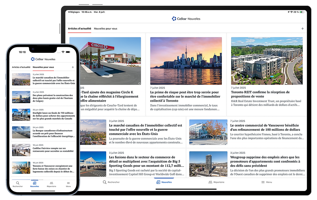
Task: Tap the Circle K gas station photo
Action: pyautogui.click(x=105, y=61)
